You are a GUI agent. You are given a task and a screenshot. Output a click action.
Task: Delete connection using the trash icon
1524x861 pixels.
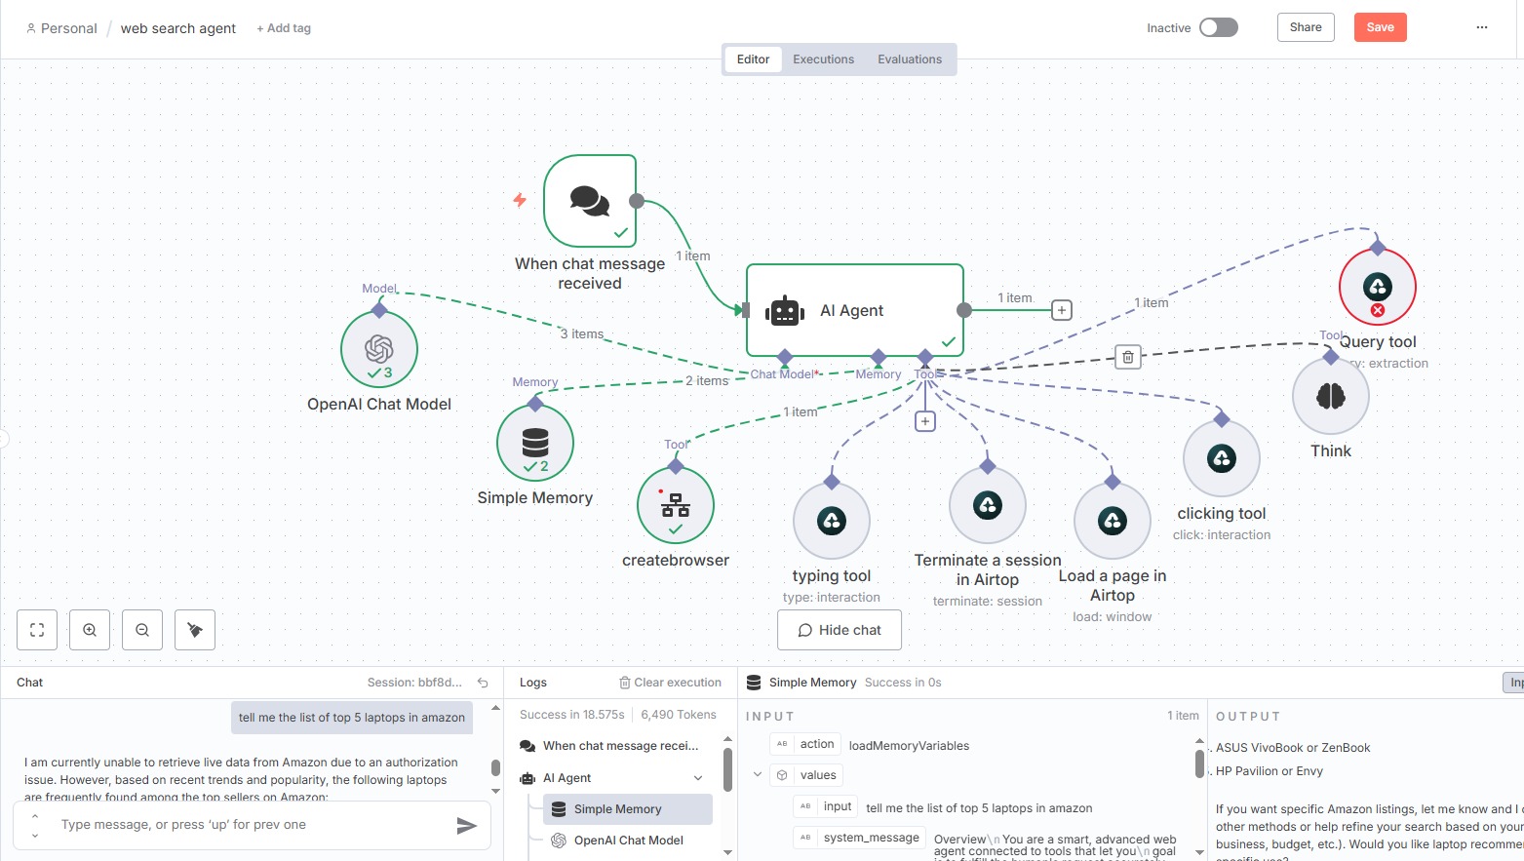point(1127,357)
